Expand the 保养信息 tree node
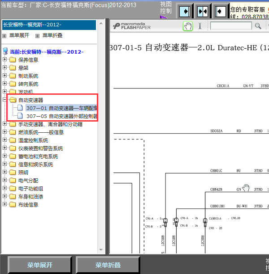 pyautogui.click(x=5, y=59)
